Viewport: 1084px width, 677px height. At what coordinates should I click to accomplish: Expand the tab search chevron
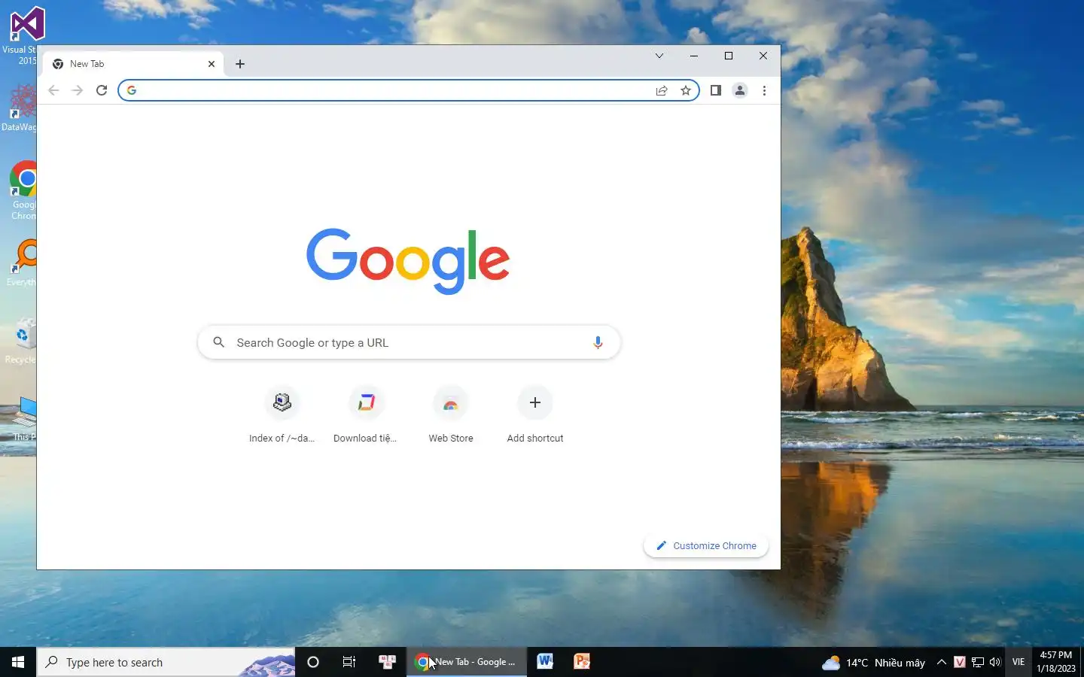click(x=659, y=56)
